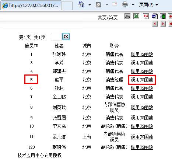Open the RSS feeds icon
172x160 pixels.
coord(98,5)
